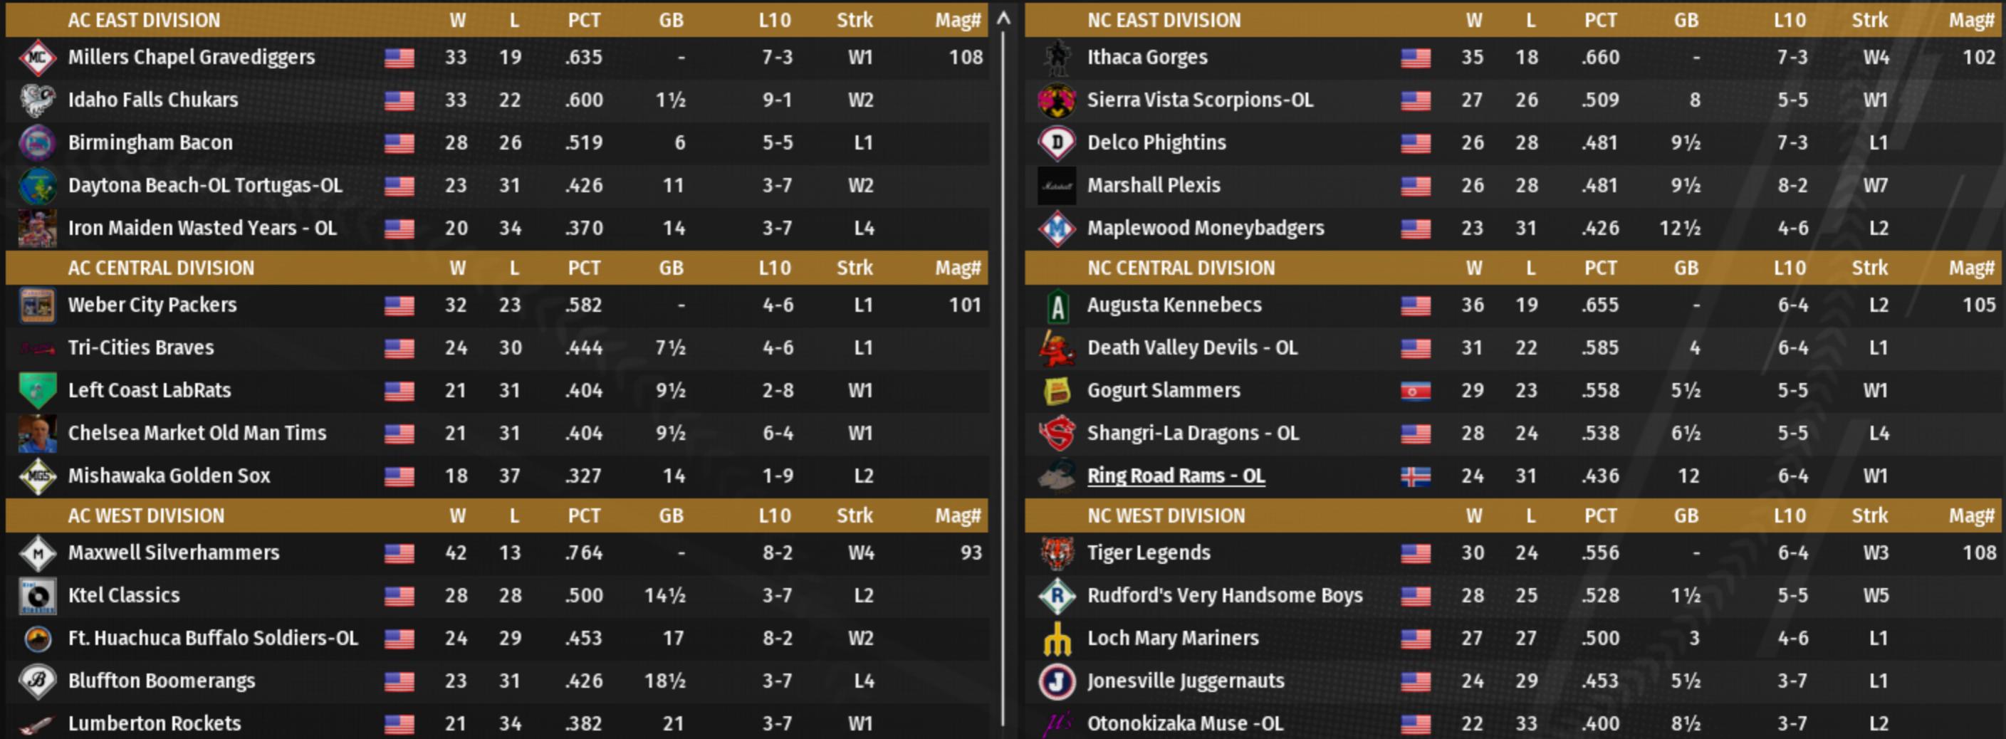2006x739 pixels.
Task: Click the Shangri-La Dragons logo
Action: point(1057,434)
